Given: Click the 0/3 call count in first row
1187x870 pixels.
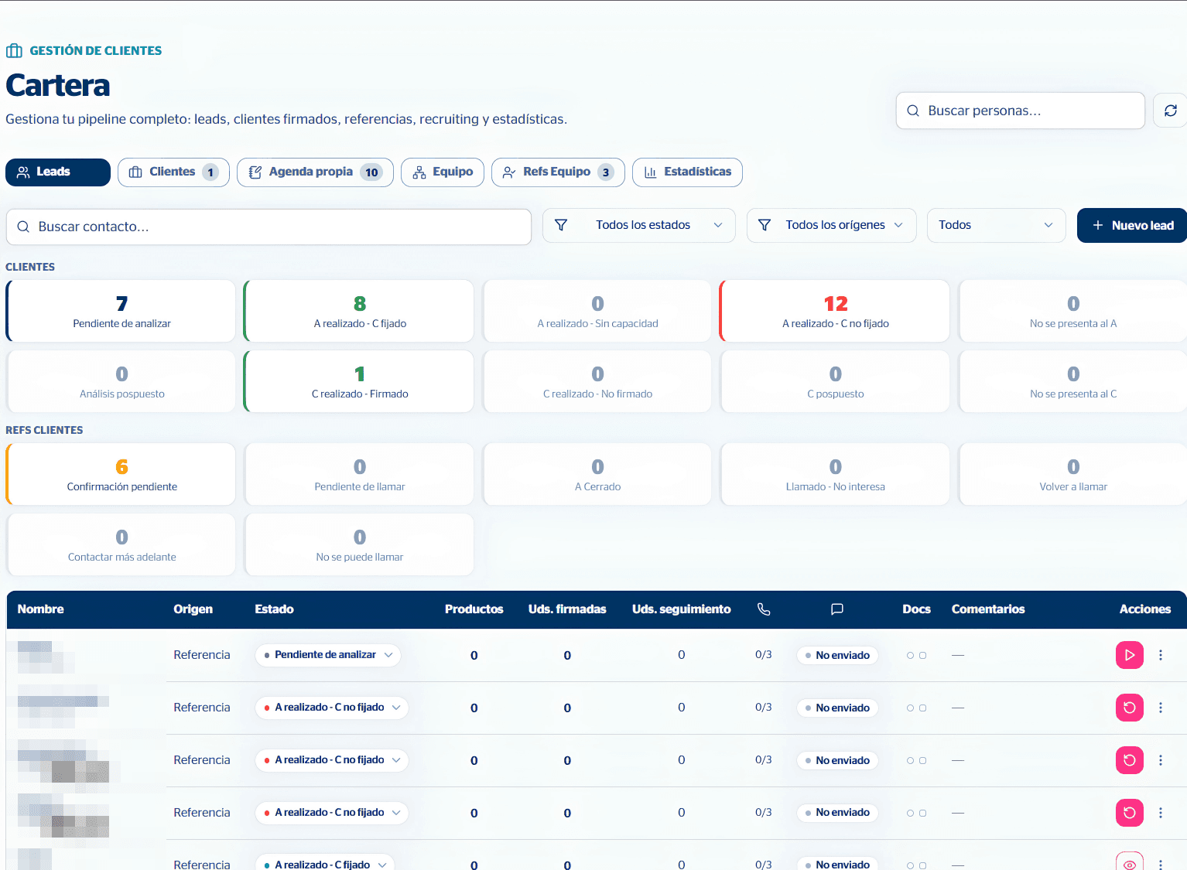Looking at the screenshot, I should 764,655.
